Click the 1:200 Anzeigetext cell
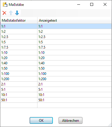112x127 pixels. (x=74, y=79)
